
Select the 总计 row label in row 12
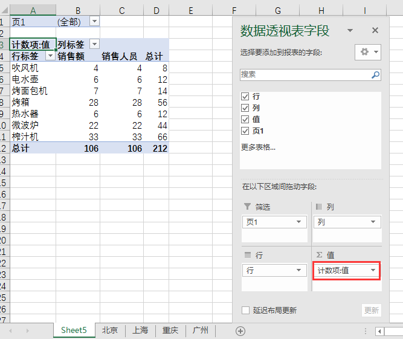coord(33,148)
